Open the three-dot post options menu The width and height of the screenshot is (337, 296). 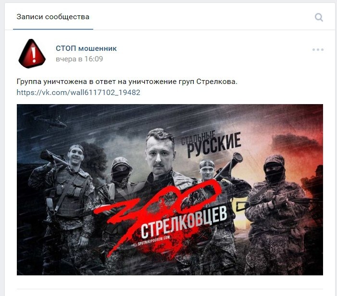(x=318, y=49)
